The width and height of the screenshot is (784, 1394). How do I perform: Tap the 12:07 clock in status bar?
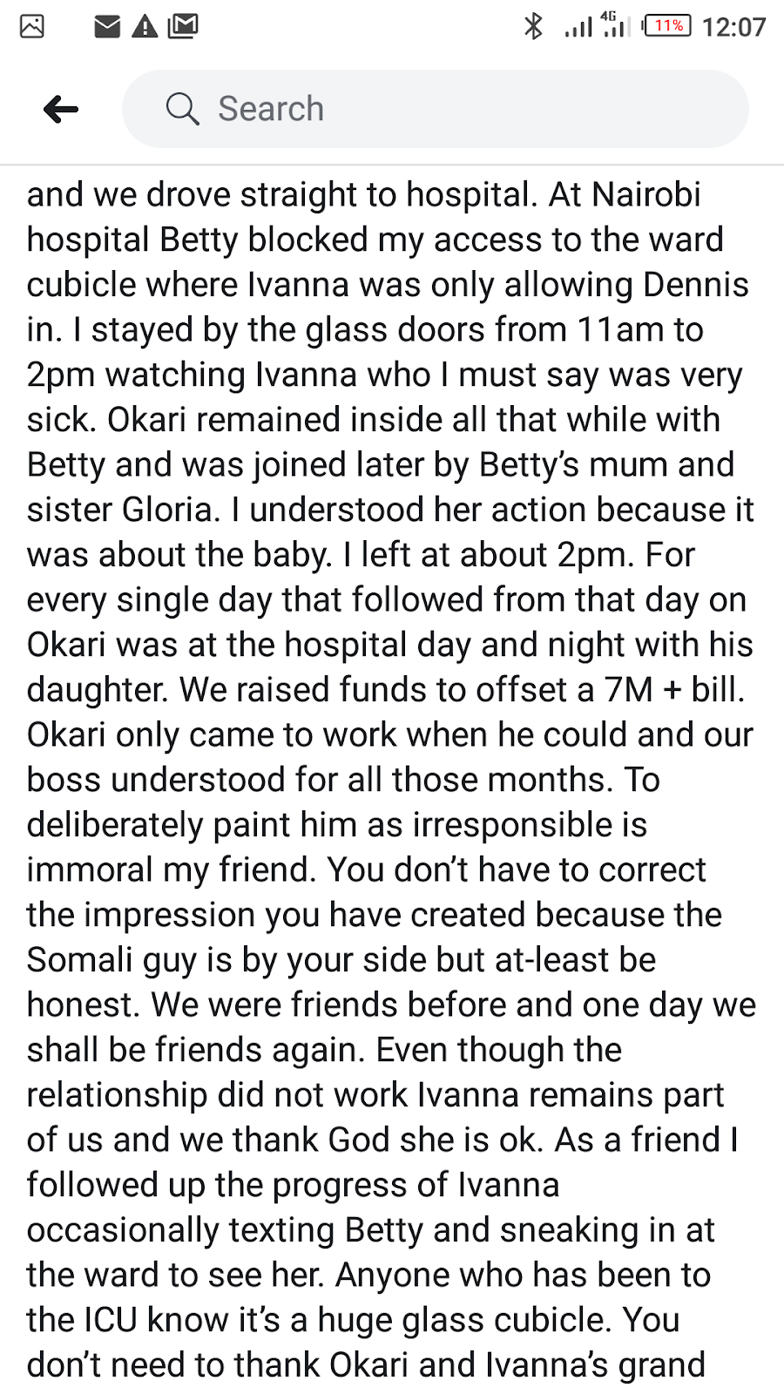[x=733, y=27]
